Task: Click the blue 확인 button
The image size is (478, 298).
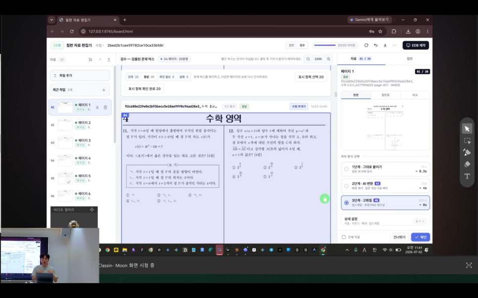Action: point(421,237)
